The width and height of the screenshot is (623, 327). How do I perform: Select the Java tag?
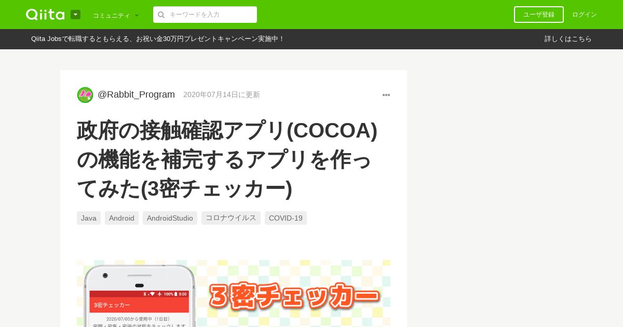(89, 218)
